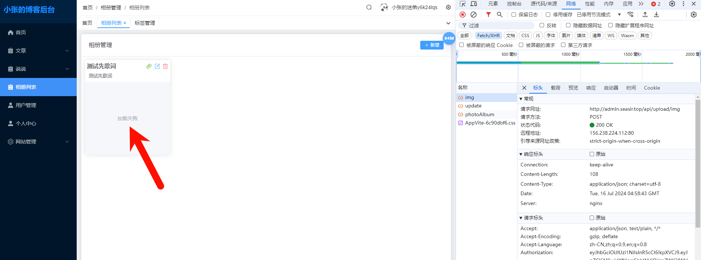The height and width of the screenshot is (260, 701).
Task: Export HAR file download icon
Action: click(656, 15)
